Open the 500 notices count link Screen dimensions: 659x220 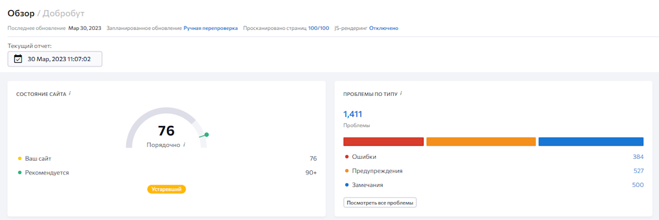click(638, 185)
